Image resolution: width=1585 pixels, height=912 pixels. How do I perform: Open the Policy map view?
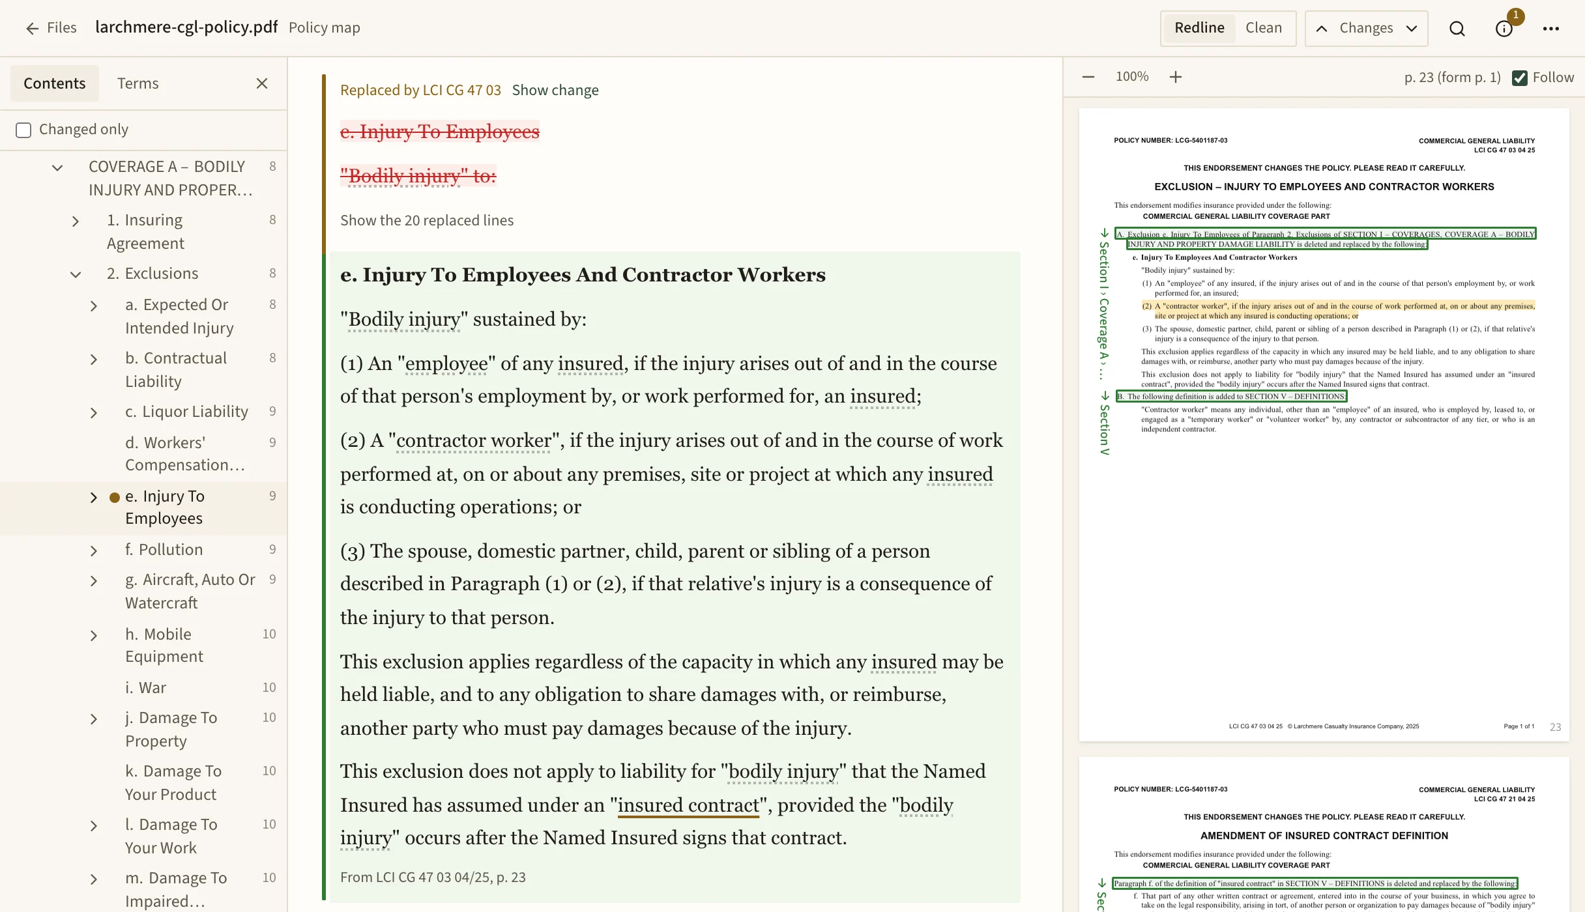(324, 28)
